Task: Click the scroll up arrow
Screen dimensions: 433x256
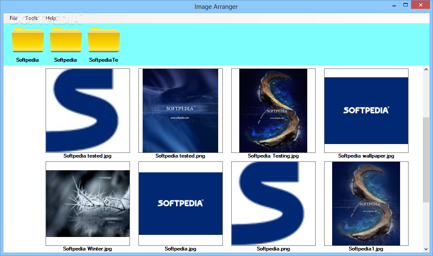Action: pos(426,69)
